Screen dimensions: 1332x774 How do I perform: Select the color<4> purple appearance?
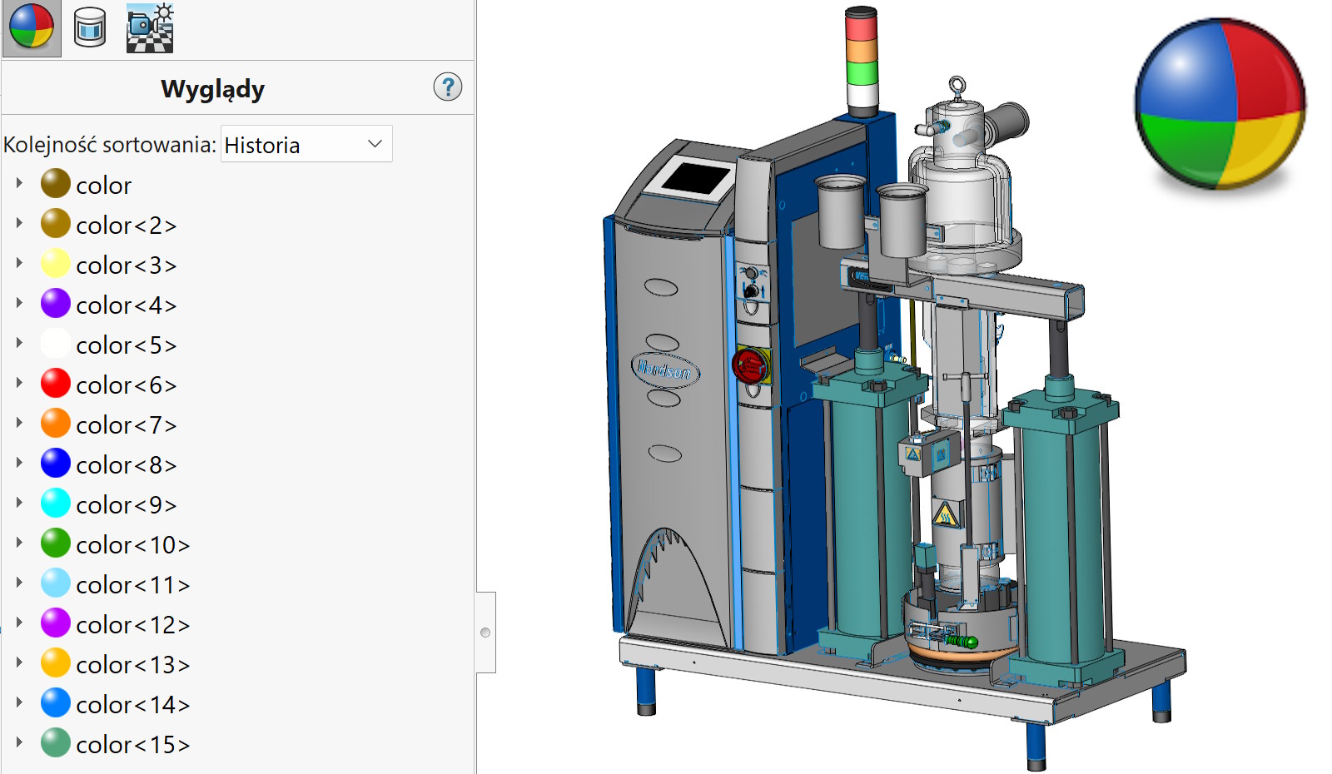(x=126, y=305)
